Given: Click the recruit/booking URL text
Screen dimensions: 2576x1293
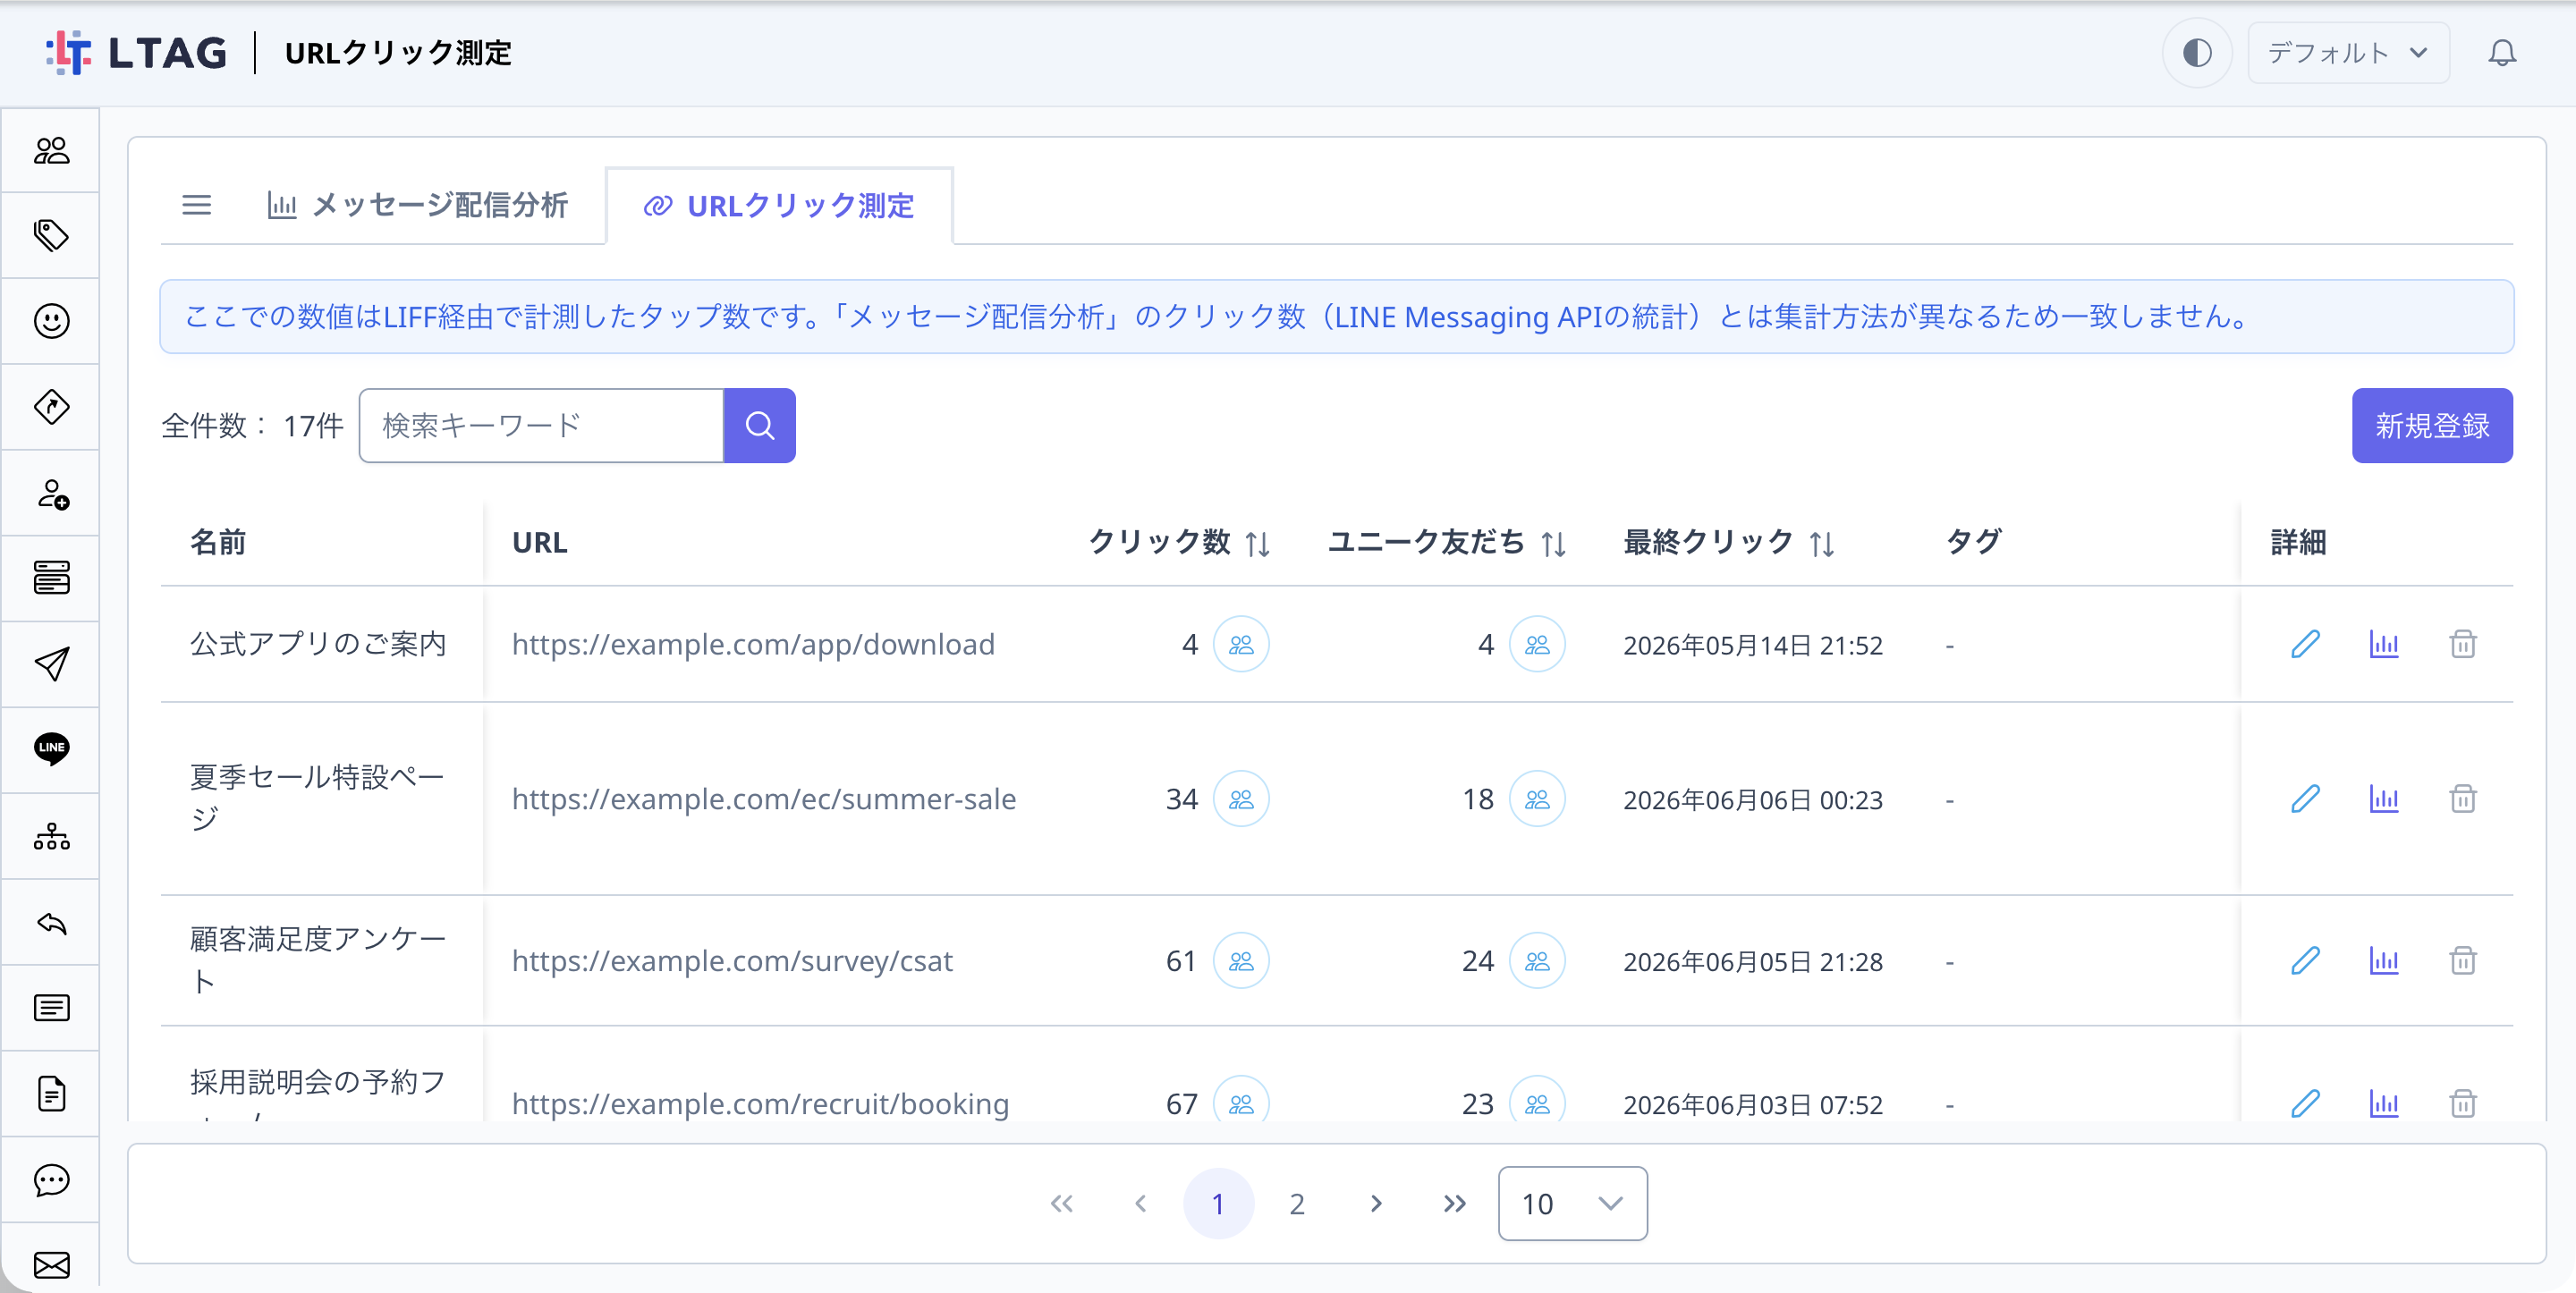Looking at the screenshot, I should pos(760,1103).
